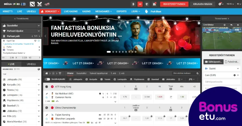Click the Fruit Blast strawberry icon
This screenshot has height=126, width=242.
[x=146, y=11]
